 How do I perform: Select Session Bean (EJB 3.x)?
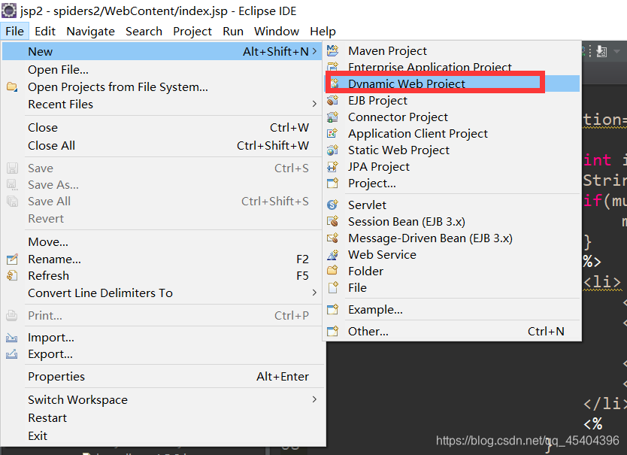[453, 221]
